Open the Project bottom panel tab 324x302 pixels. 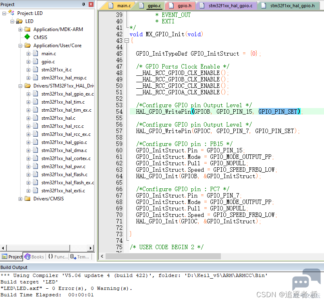pyautogui.click(x=12, y=257)
